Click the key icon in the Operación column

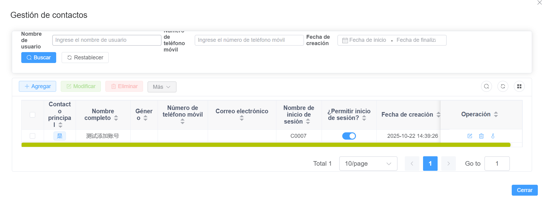click(493, 136)
